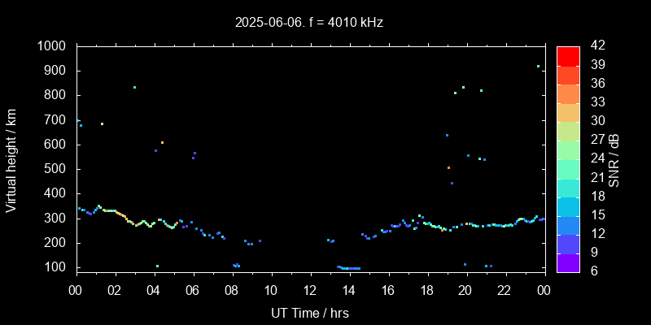Click the 'SNR / dB' colorbar label

tap(614, 159)
